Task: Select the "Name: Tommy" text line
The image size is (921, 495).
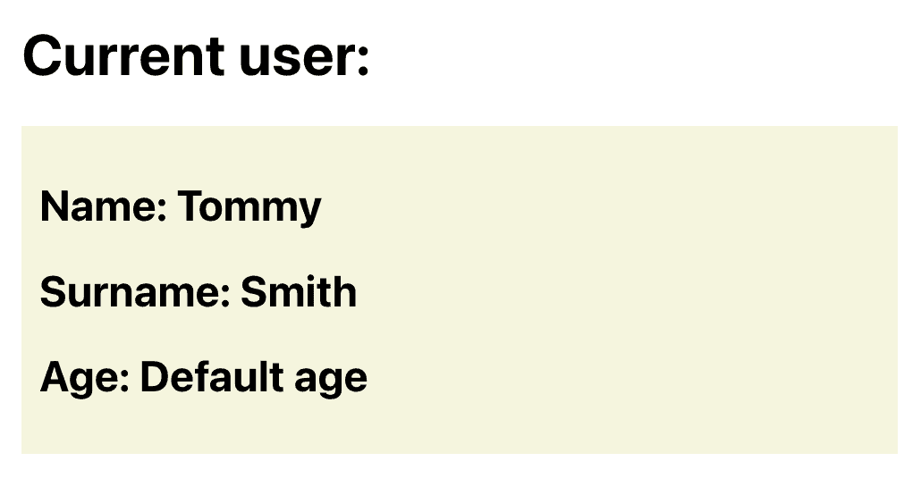Action: coord(181,206)
